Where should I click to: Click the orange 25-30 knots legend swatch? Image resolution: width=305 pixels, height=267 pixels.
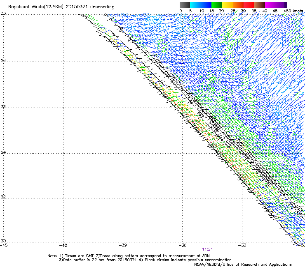238,5
